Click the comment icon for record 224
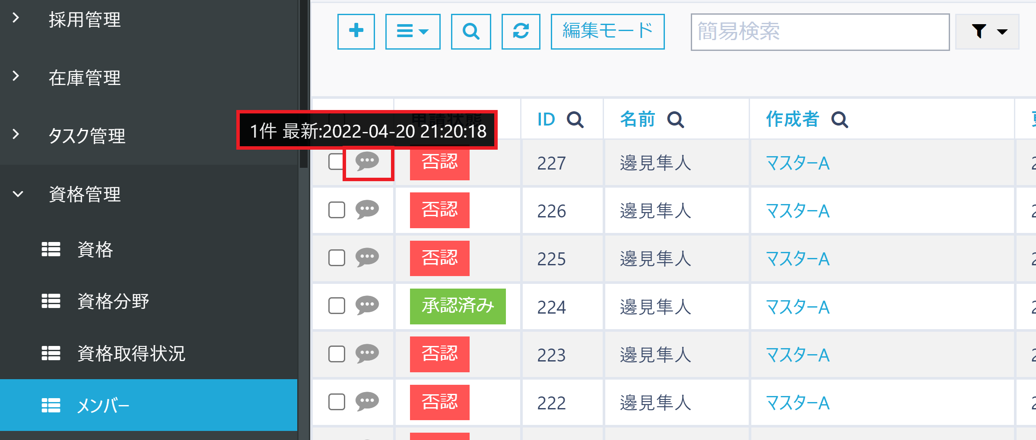Viewport: 1036px width, 440px height. (367, 306)
